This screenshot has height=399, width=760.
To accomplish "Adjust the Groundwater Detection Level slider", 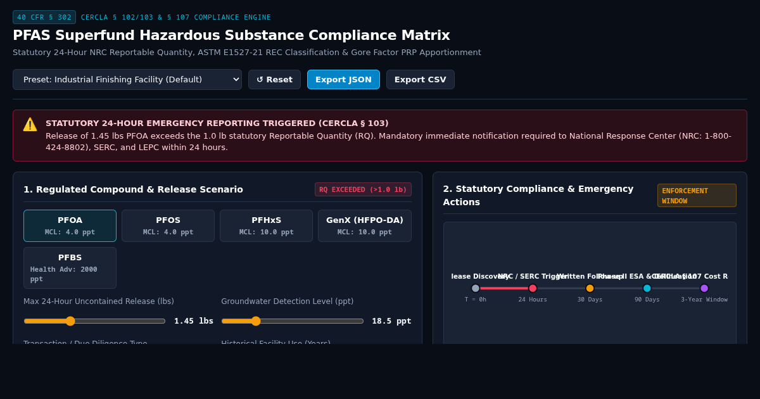I will pos(292,321).
